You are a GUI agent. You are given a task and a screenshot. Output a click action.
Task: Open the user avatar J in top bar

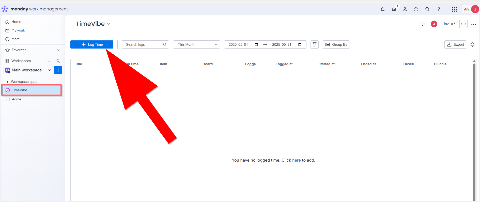pyautogui.click(x=475, y=9)
